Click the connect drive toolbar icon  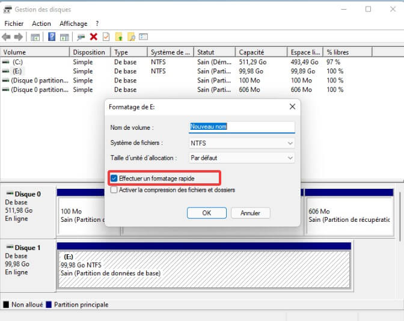point(81,37)
